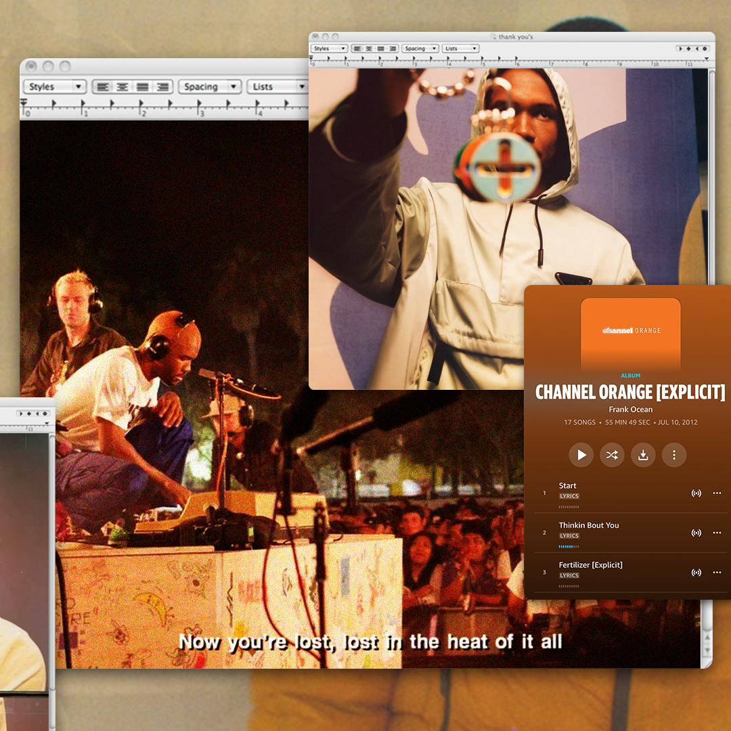731x731 pixels.
Task: Center text in the thank you's window
Action: point(369,49)
